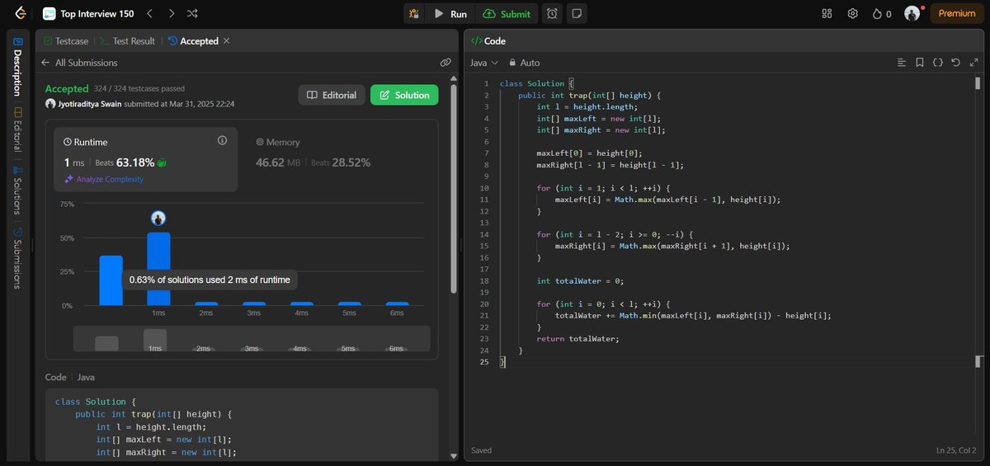Click the bookmark icon in editor toolbar

coord(920,63)
